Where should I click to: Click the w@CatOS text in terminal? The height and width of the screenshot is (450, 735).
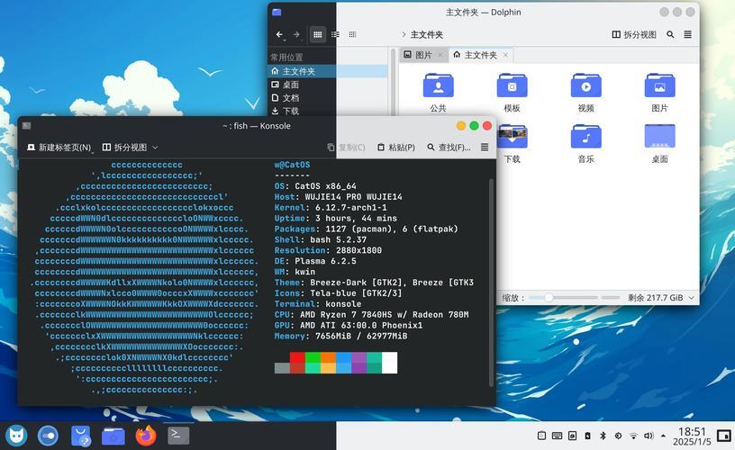click(292, 165)
